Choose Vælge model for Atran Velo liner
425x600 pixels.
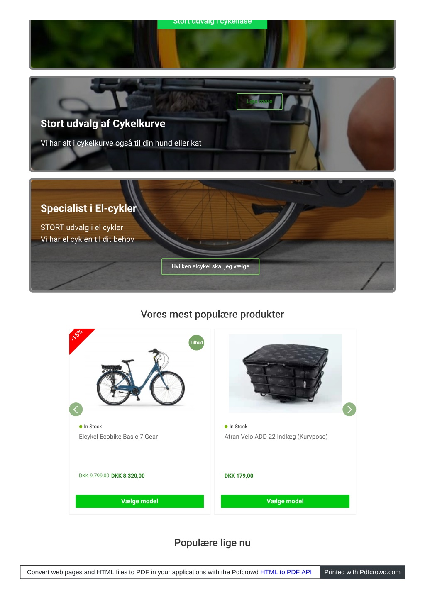point(285,501)
